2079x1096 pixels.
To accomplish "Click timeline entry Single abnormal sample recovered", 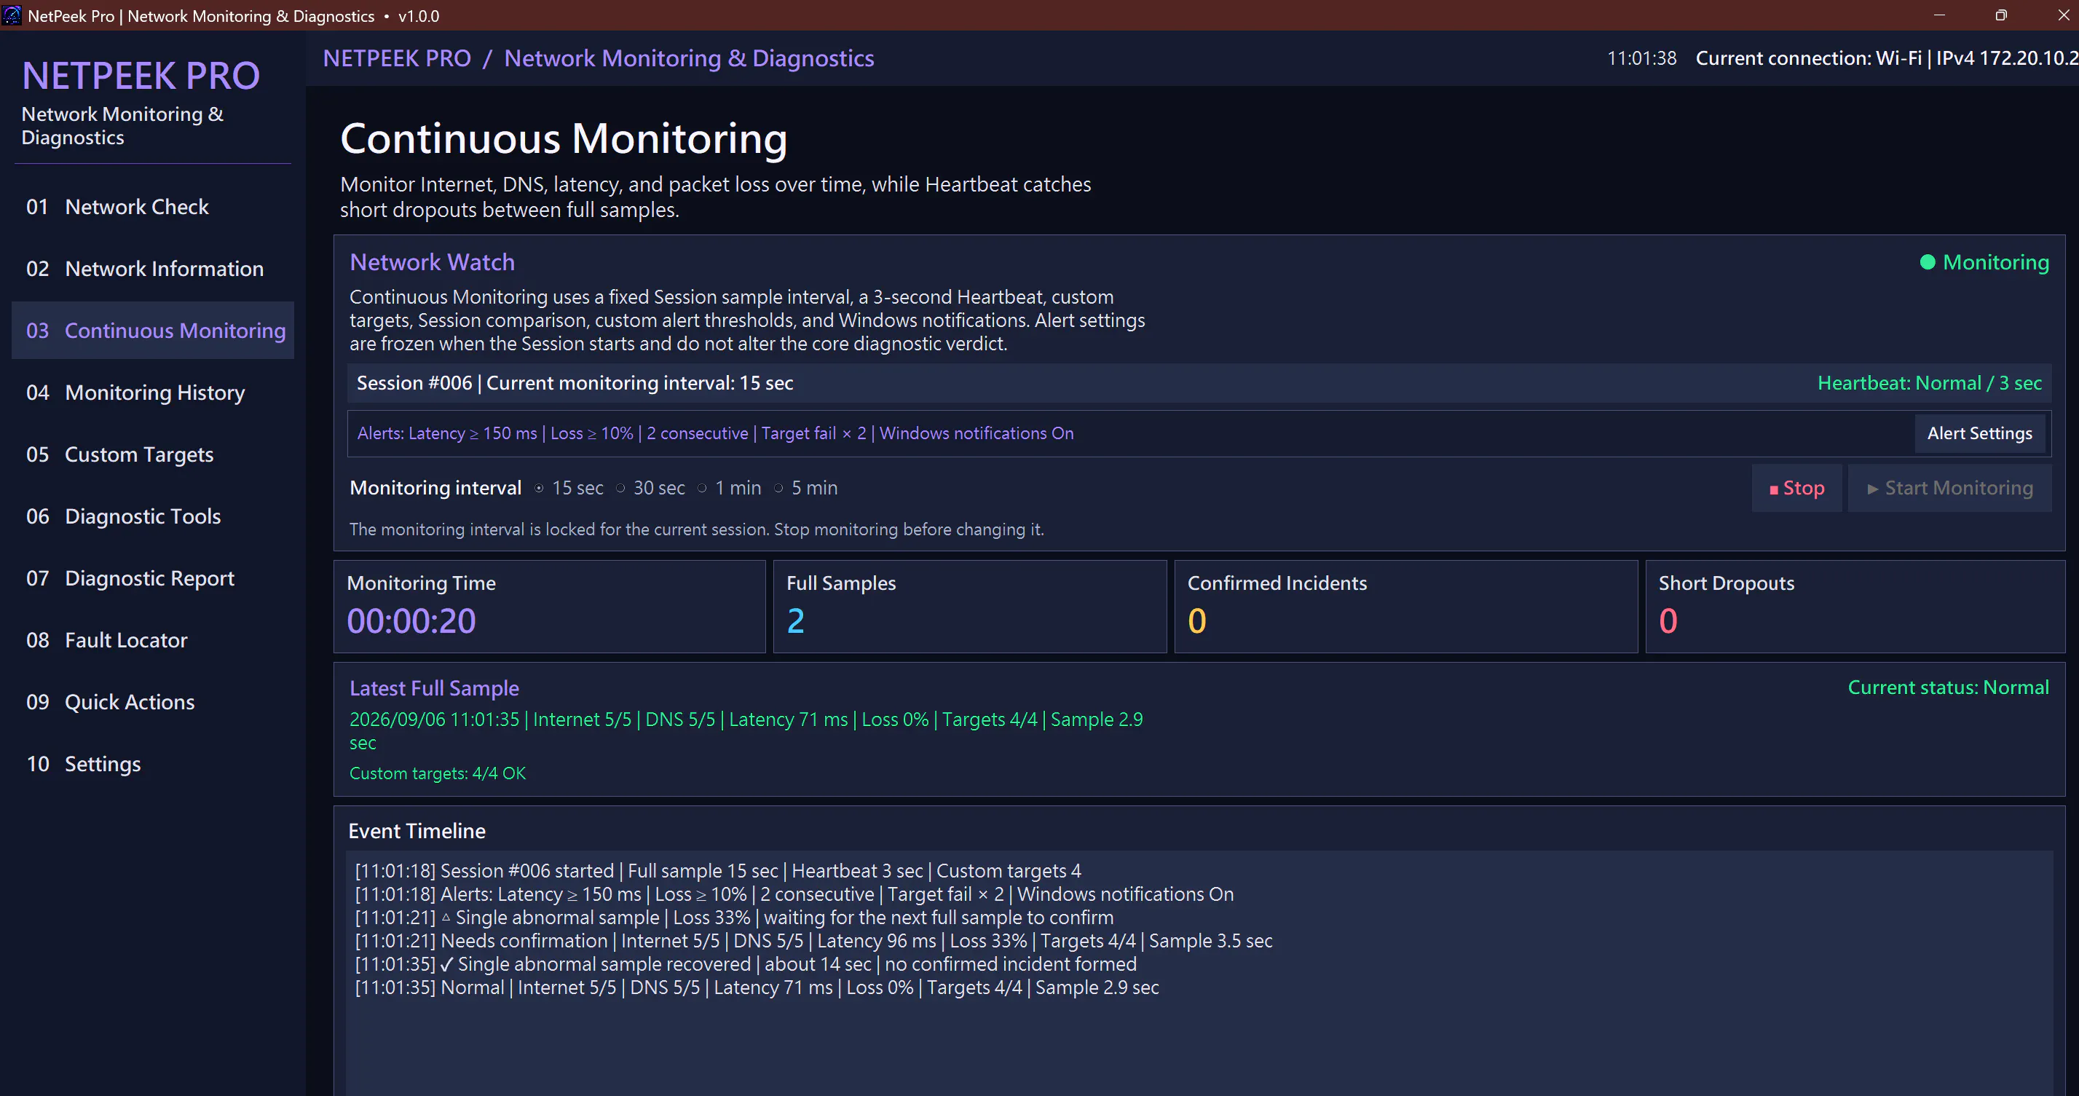I will tap(746, 964).
